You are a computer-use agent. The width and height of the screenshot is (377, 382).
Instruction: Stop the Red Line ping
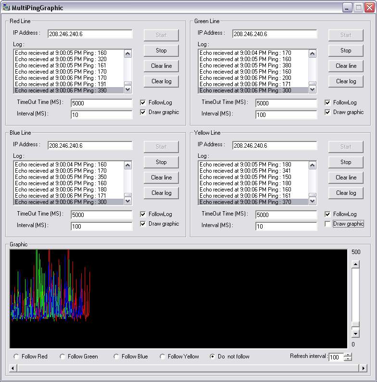161,51
